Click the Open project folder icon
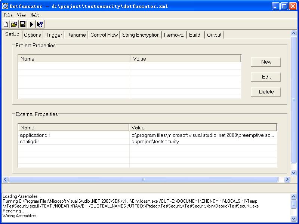This screenshot has width=299, height=224. (14, 24)
